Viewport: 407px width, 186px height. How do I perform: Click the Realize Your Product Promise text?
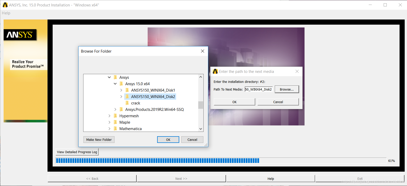pyautogui.click(x=28, y=64)
